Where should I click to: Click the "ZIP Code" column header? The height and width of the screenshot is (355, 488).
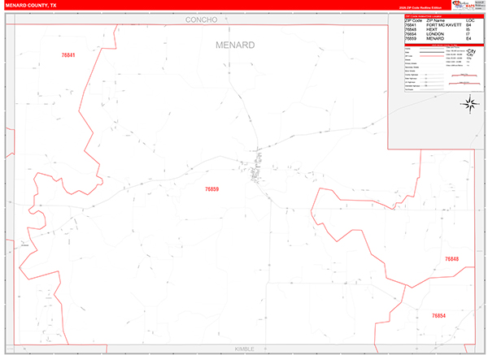click(413, 20)
